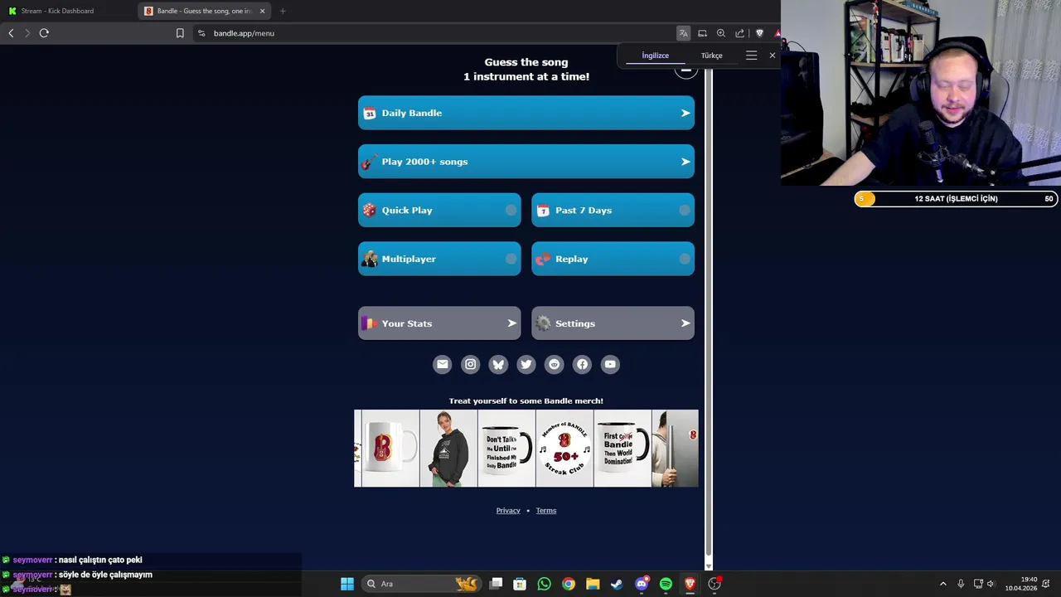
Task: Toggle the Quick Play circle indicator
Action: click(511, 211)
